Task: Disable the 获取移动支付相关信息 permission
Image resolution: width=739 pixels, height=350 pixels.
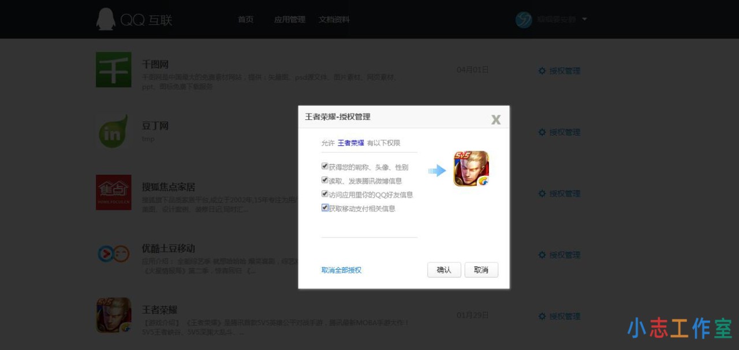Action: coord(324,208)
